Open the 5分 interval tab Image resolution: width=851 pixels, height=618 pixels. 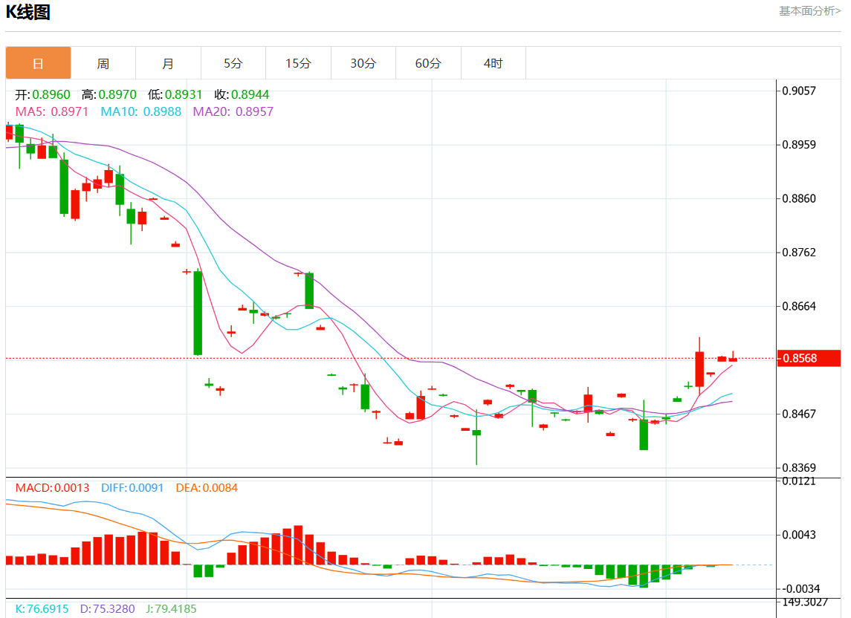233,63
